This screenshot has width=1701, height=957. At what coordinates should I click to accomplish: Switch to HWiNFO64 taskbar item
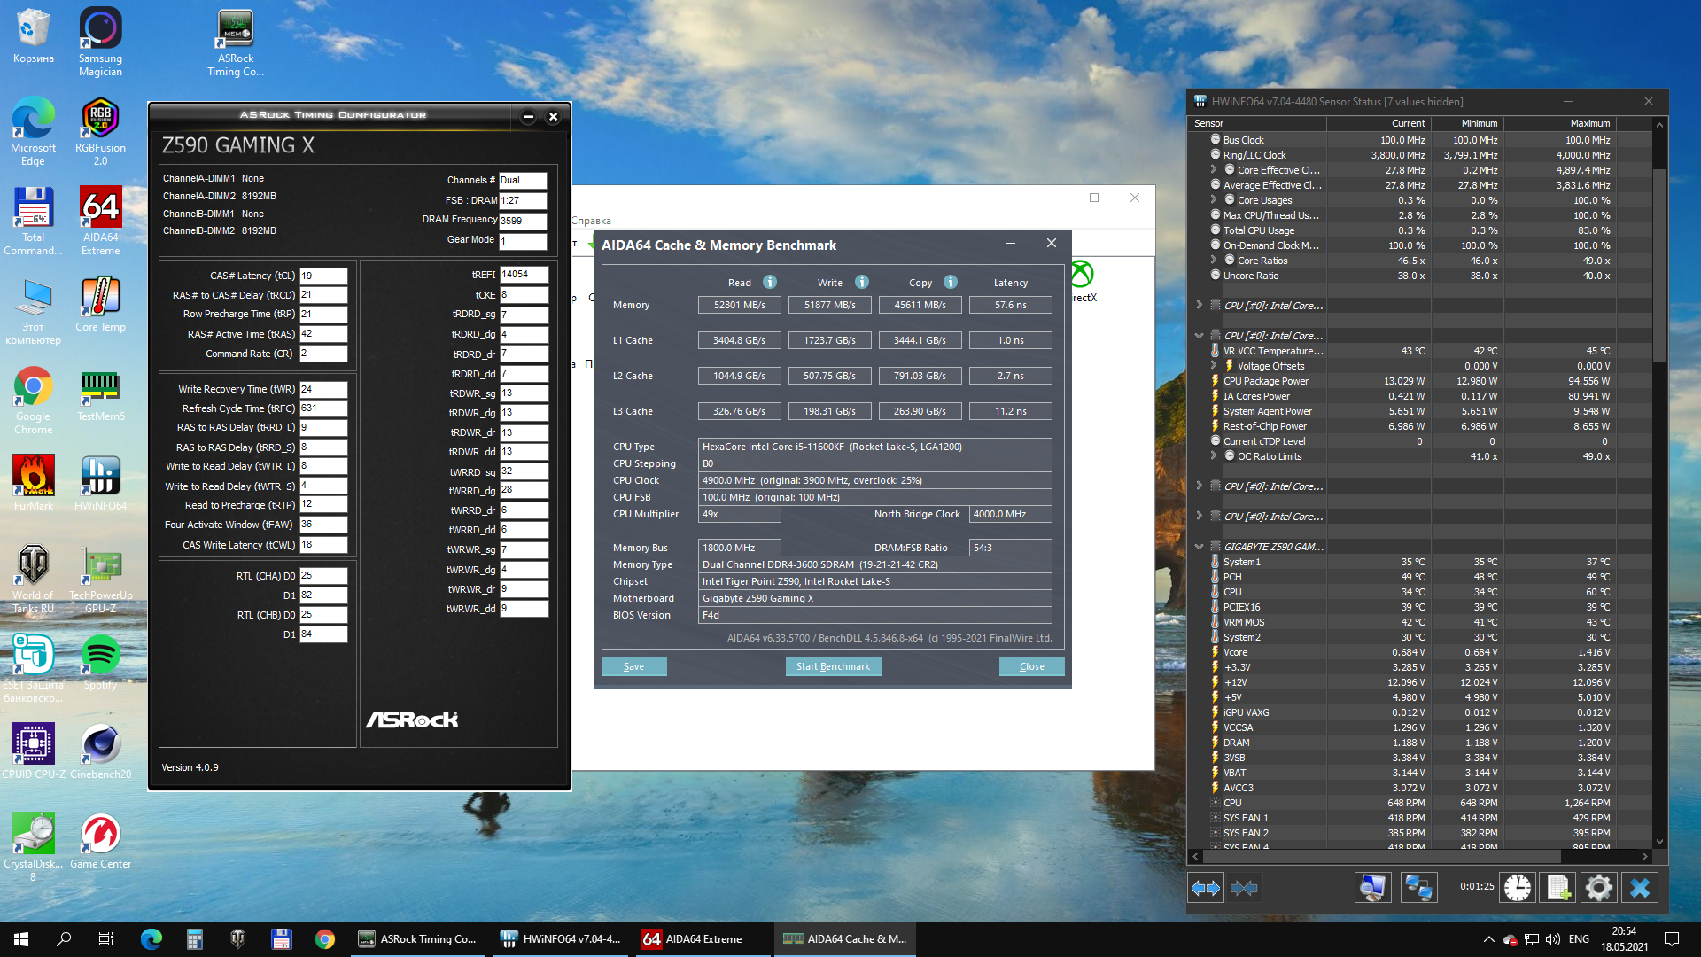[562, 939]
